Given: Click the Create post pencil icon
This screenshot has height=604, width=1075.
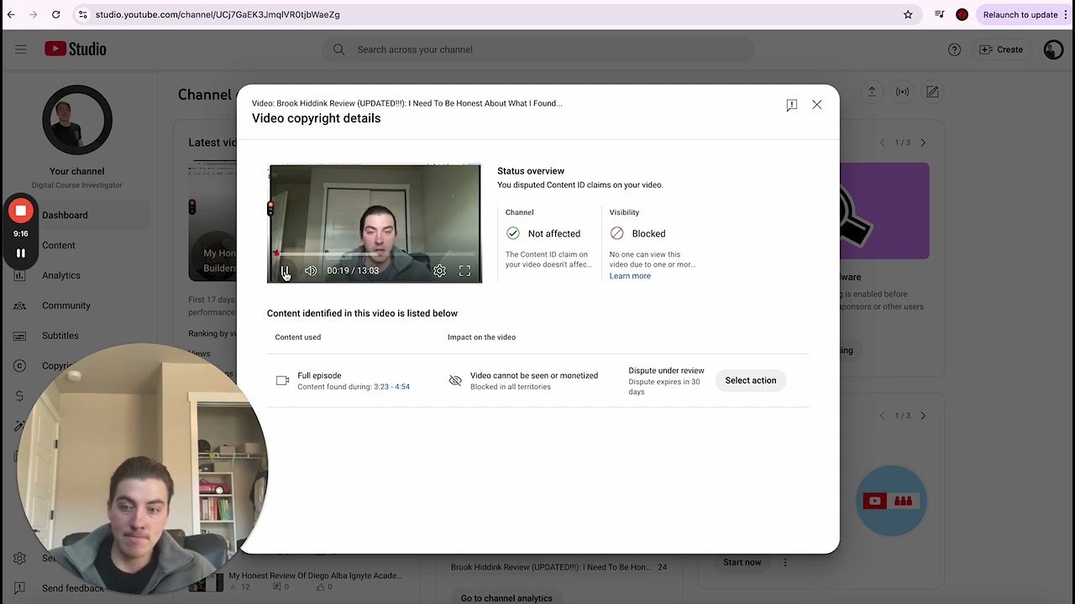Looking at the screenshot, I should coord(932,91).
